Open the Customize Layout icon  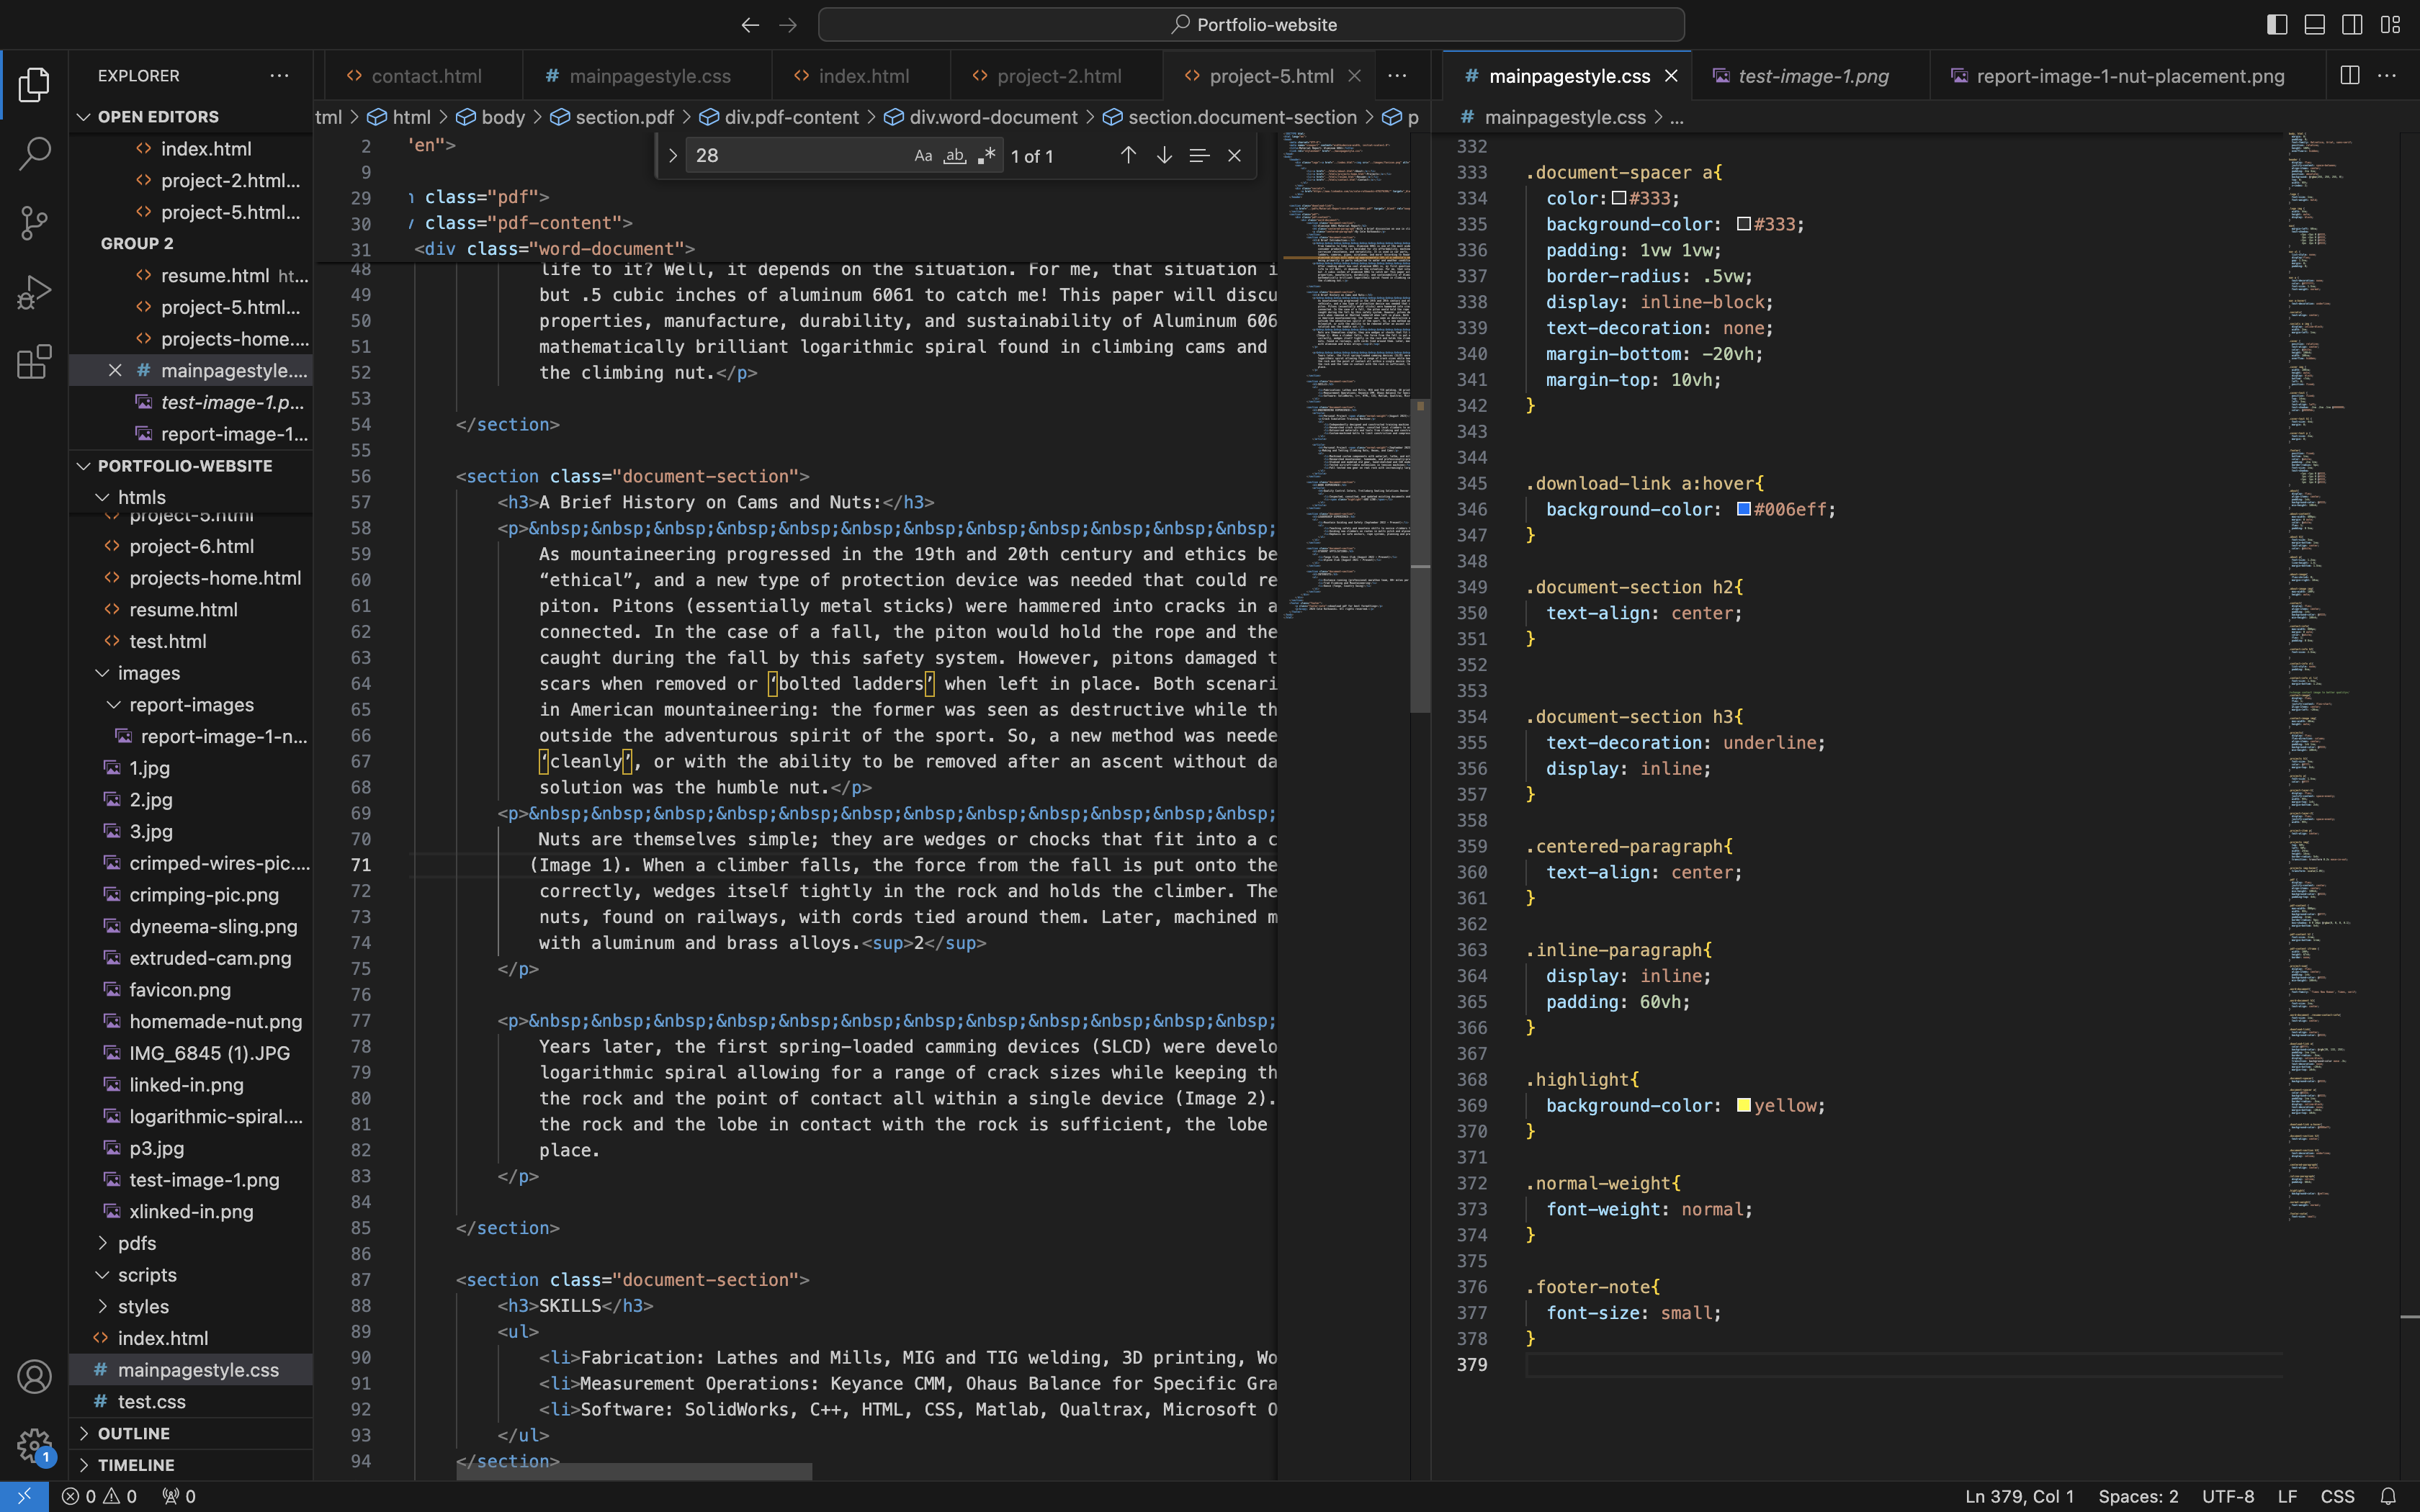pos(2390,25)
